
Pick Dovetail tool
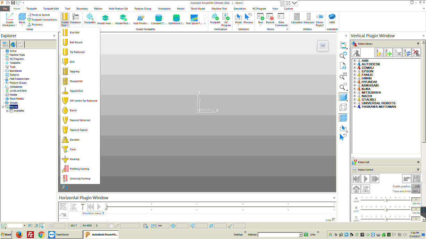pyautogui.click(x=80, y=140)
